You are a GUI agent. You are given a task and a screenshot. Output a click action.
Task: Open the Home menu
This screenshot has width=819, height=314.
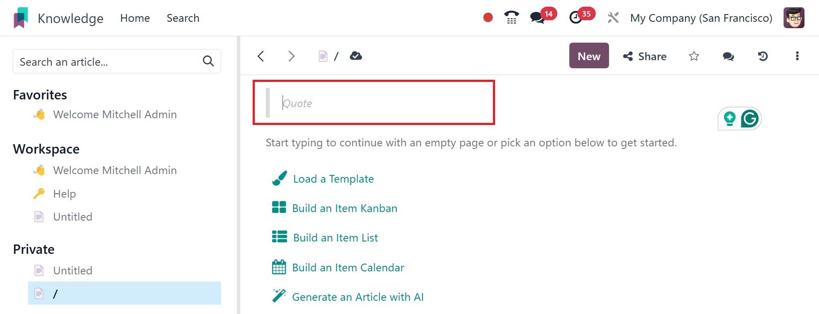pyautogui.click(x=135, y=18)
